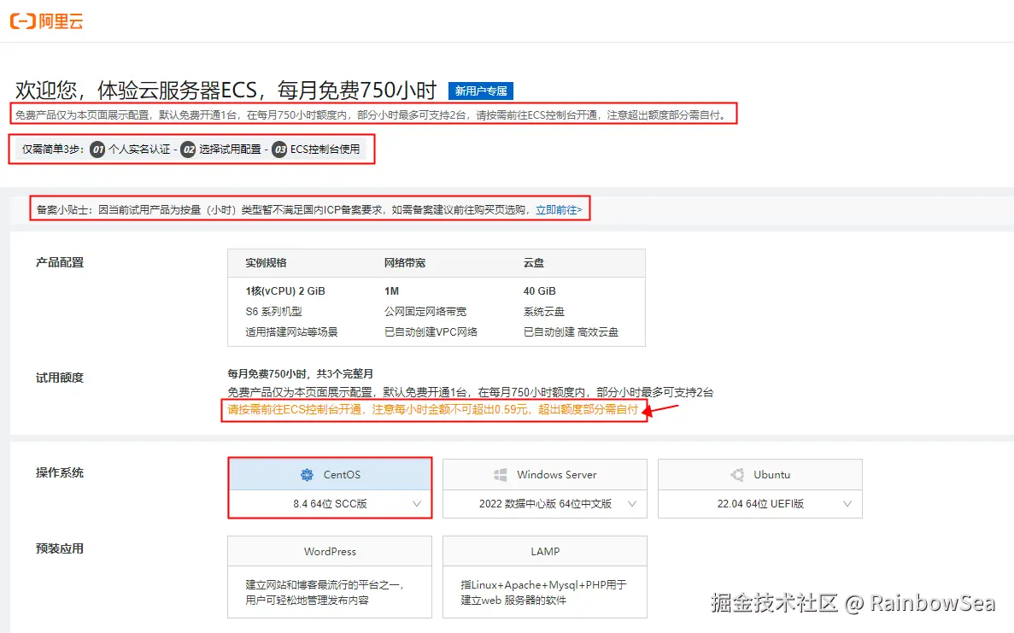Viewport: 1014px width, 633px height.
Task: Click the 新用户专属 badge
Action: 480,91
